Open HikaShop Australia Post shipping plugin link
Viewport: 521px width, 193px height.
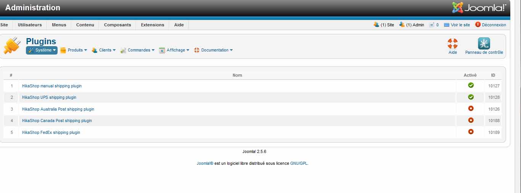coord(58,109)
